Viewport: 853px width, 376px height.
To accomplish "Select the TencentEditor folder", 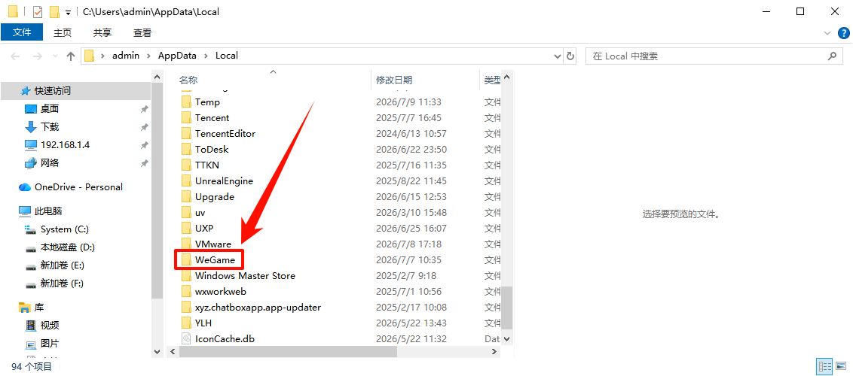I will tap(225, 133).
